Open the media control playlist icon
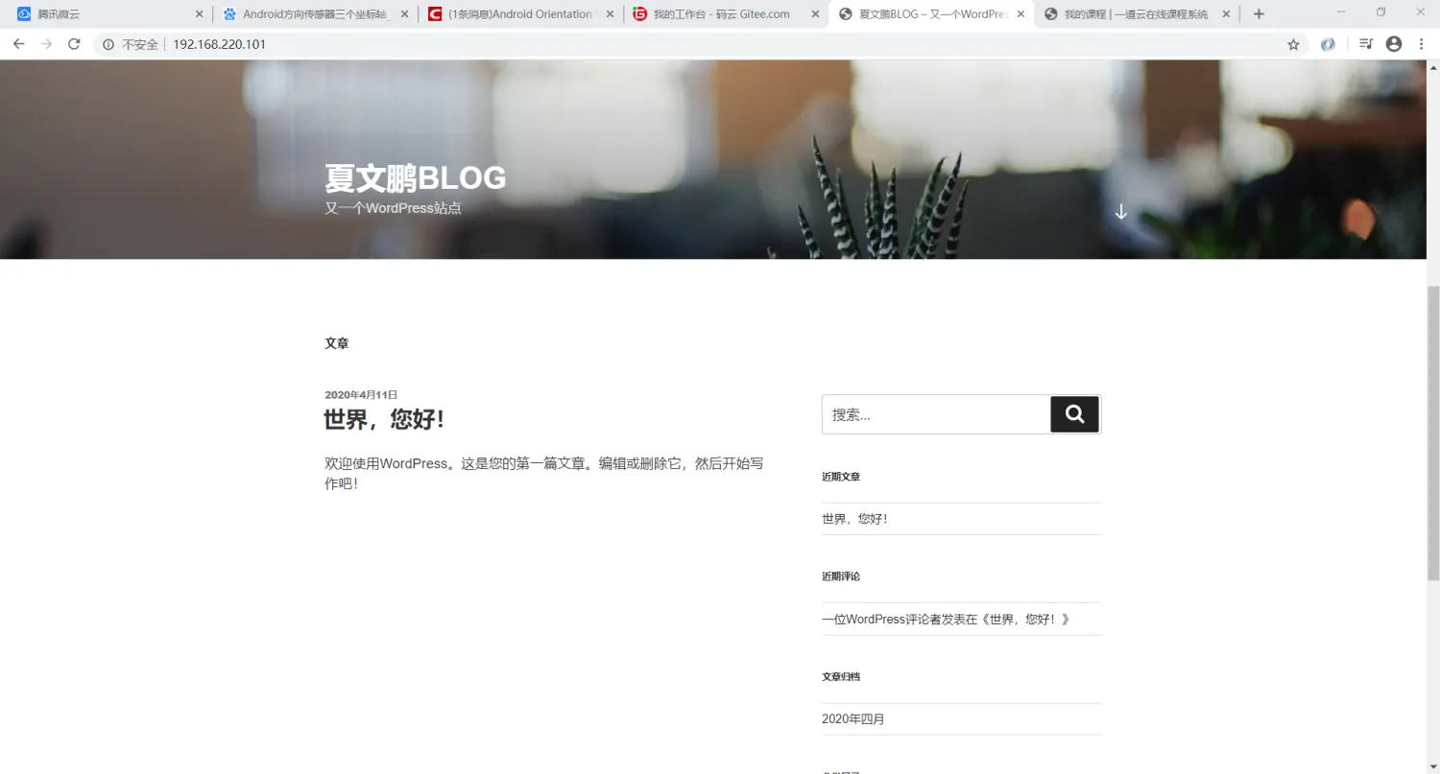Screen dimensions: 1440x774 pos(1366,44)
